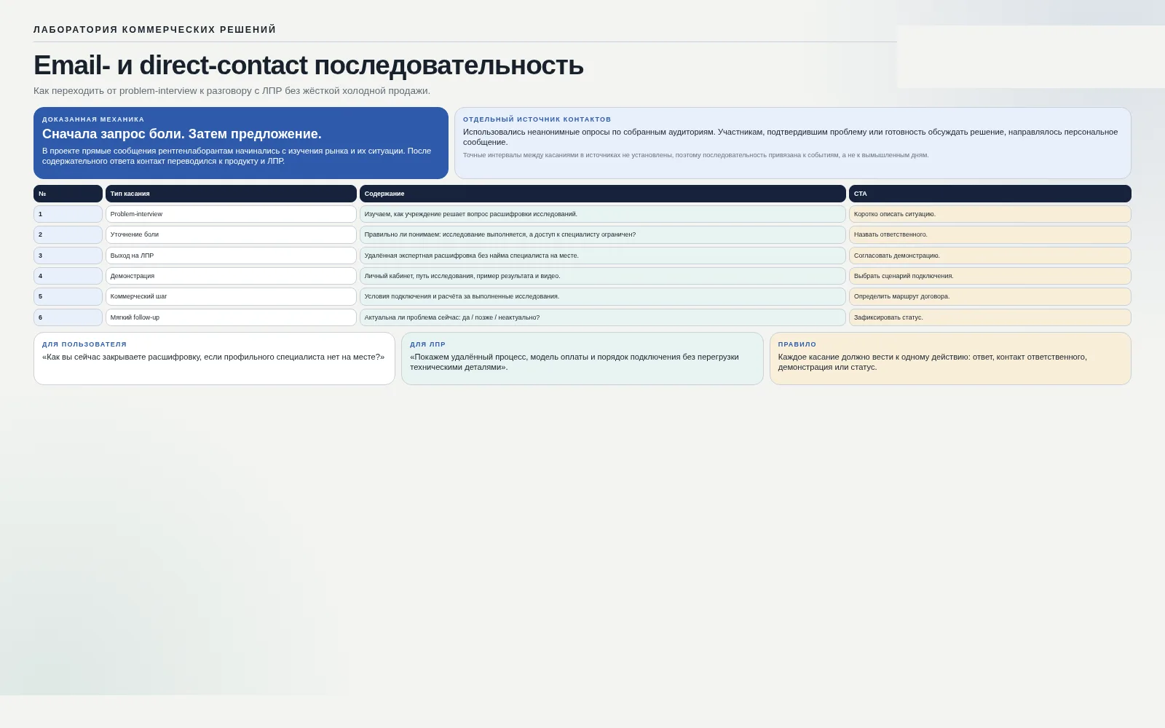This screenshot has width=1165, height=728.
Task: Click the 'Демонстрация' cell
Action: click(231, 276)
